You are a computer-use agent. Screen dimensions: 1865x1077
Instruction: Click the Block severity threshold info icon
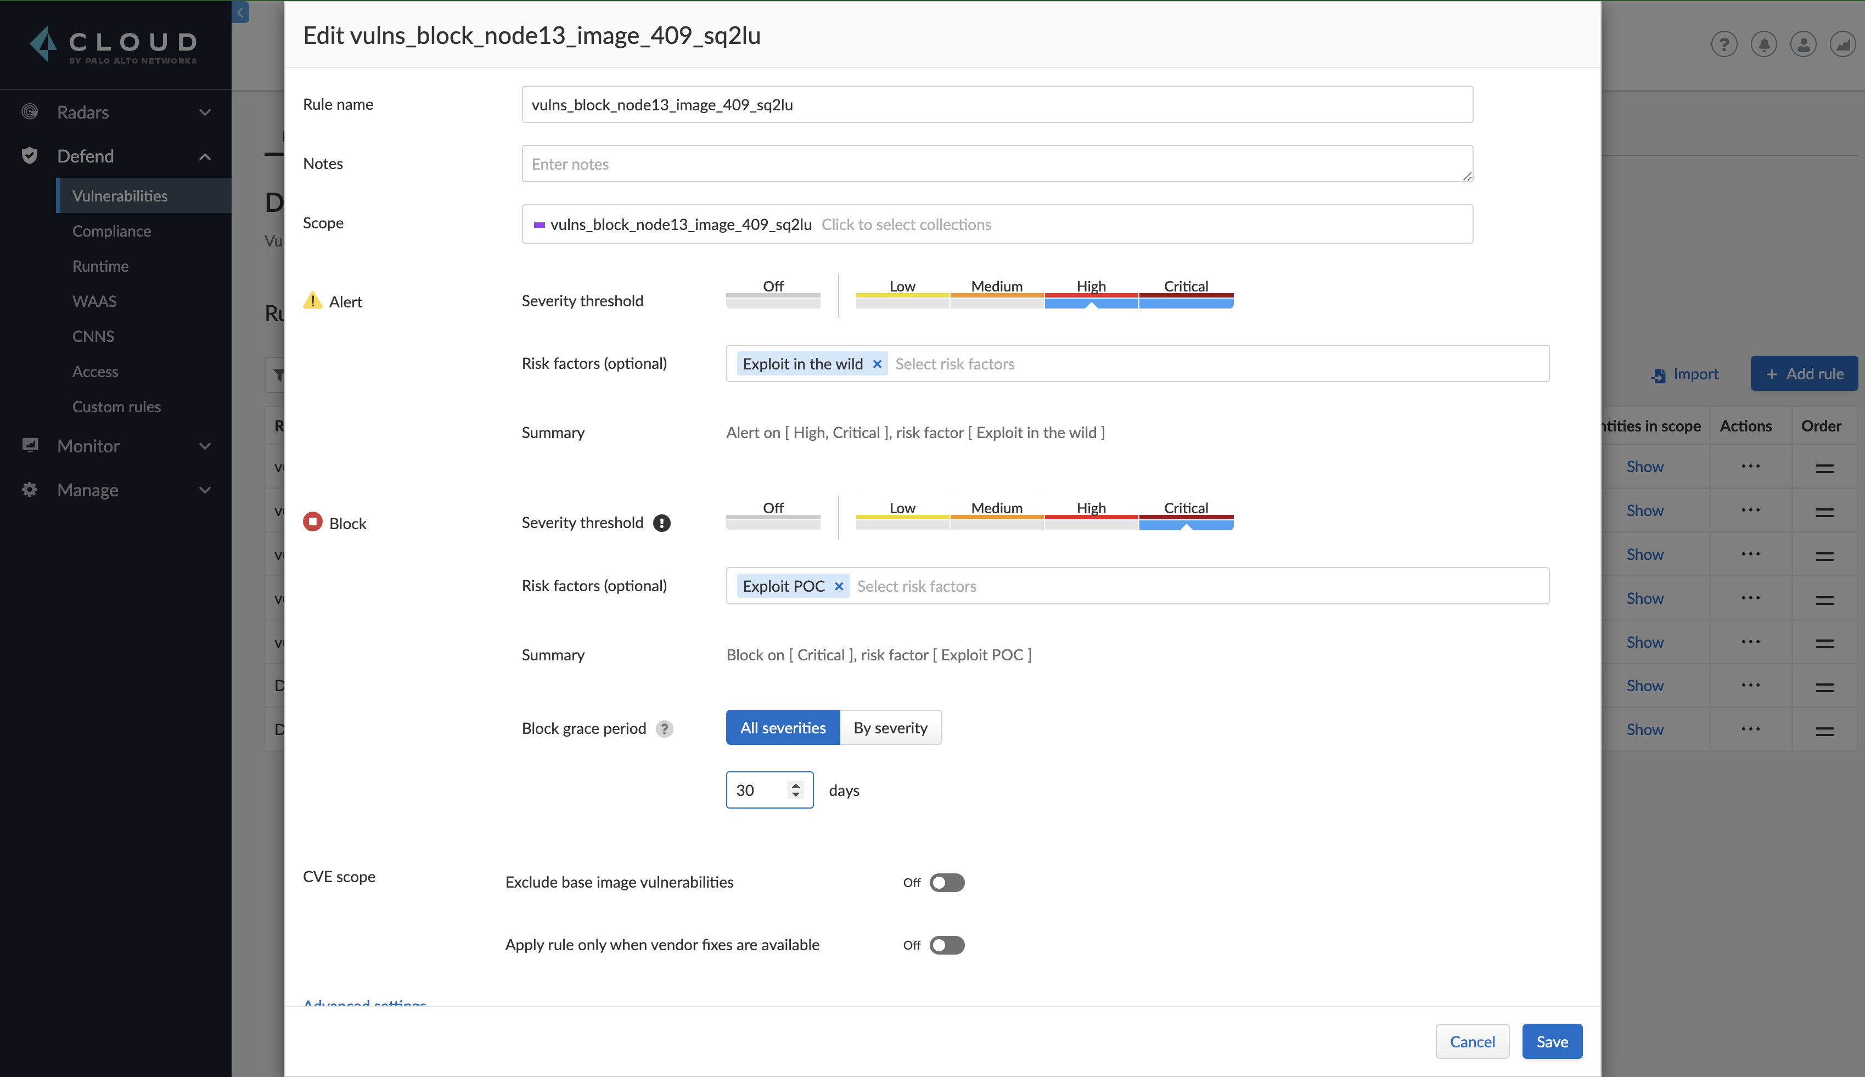pyautogui.click(x=662, y=523)
